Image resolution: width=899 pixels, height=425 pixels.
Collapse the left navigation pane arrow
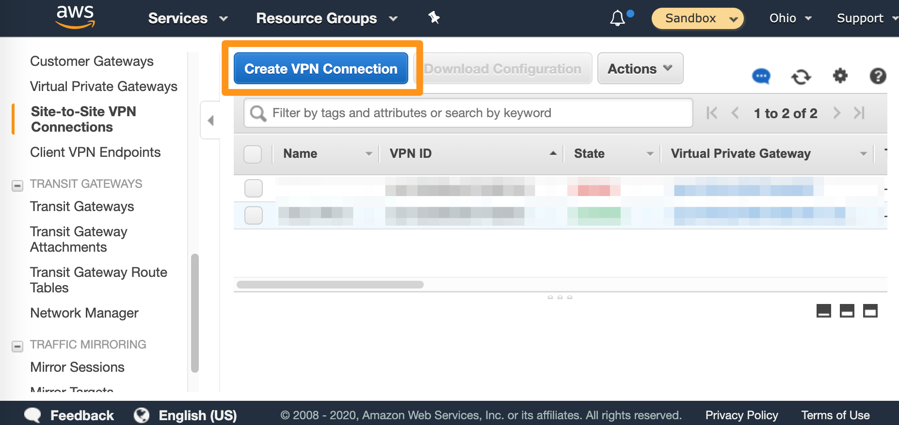210,120
